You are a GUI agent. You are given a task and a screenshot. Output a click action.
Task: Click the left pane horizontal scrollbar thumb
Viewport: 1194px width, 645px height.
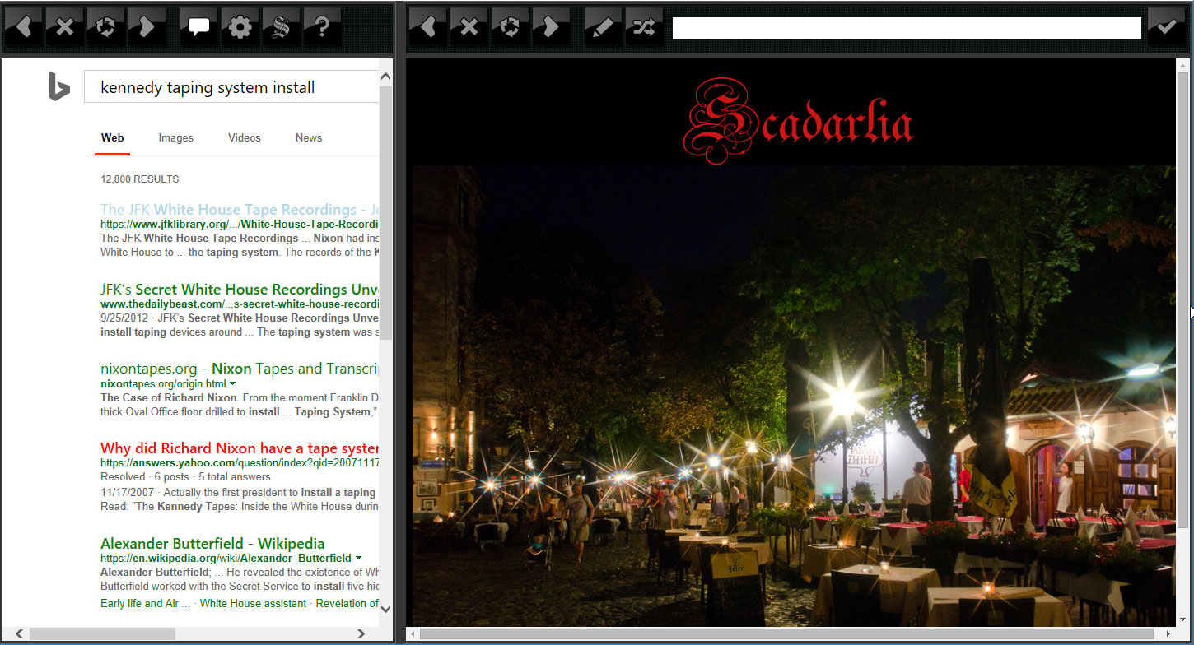click(102, 633)
